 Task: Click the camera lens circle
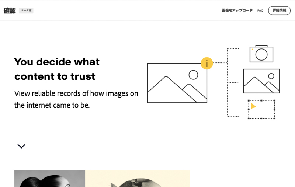tap(261, 55)
